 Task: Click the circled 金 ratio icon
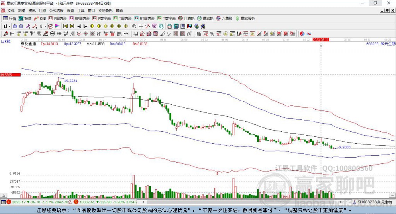(x=225, y=34)
